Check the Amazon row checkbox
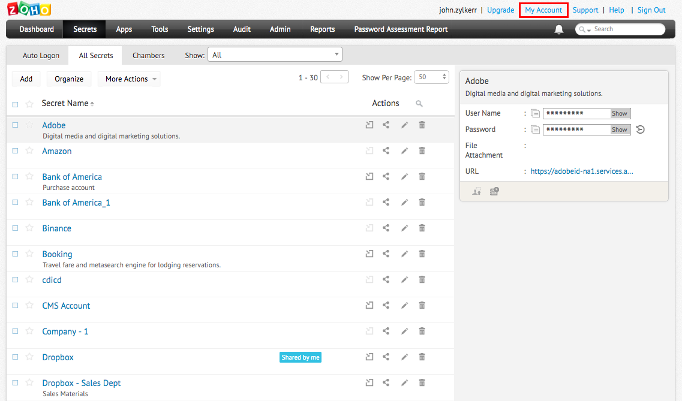 [15, 151]
